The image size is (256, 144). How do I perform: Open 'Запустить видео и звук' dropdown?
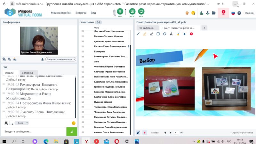(60, 59)
